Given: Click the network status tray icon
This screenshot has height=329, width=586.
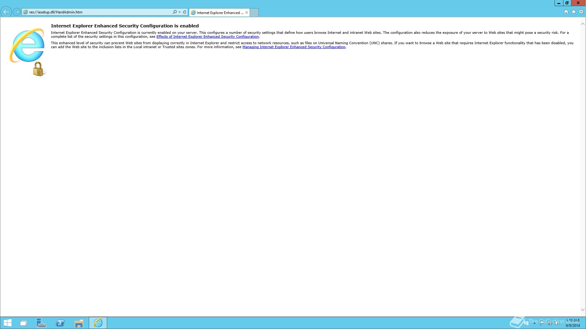Looking at the screenshot, I should coord(550,323).
